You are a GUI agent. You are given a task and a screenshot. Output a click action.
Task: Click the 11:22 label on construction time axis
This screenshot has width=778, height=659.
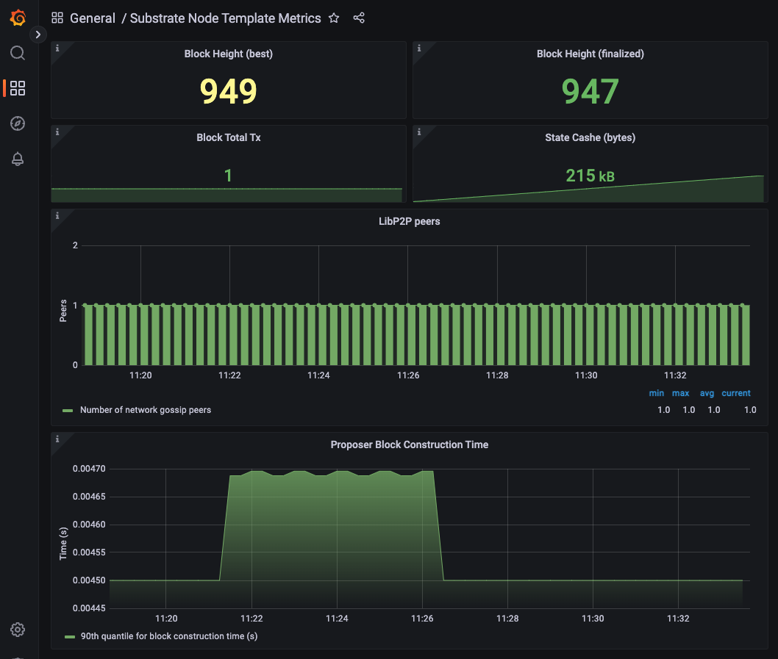click(251, 619)
